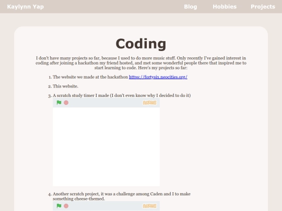This screenshot has width=282, height=211.
Task: Go to the Projects nav item
Action: [x=263, y=7]
